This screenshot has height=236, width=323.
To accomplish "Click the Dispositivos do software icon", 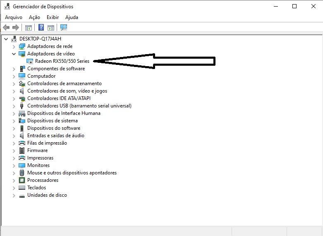I will [x=22, y=128].
